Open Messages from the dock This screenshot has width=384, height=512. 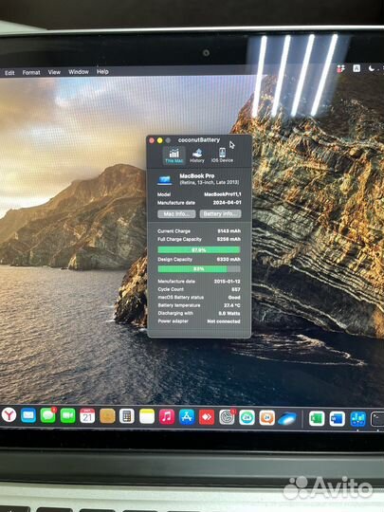(x=48, y=415)
